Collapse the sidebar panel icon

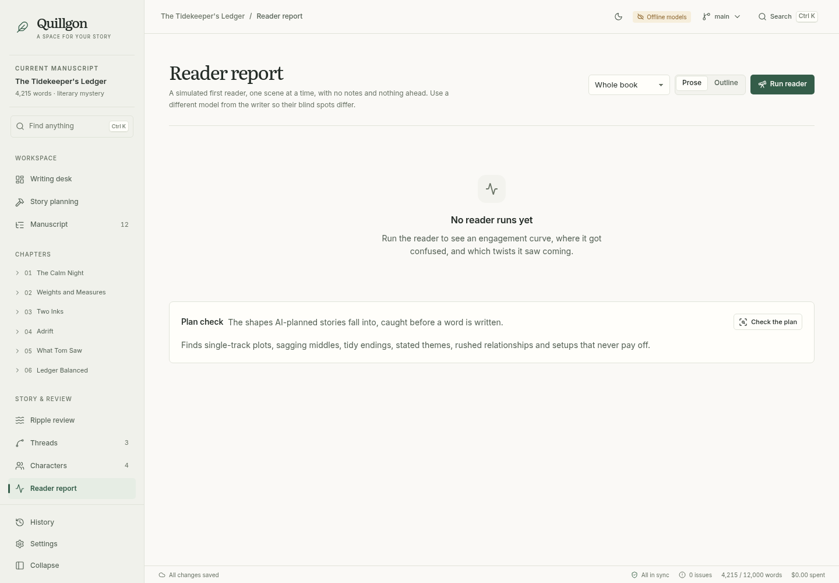tap(20, 566)
